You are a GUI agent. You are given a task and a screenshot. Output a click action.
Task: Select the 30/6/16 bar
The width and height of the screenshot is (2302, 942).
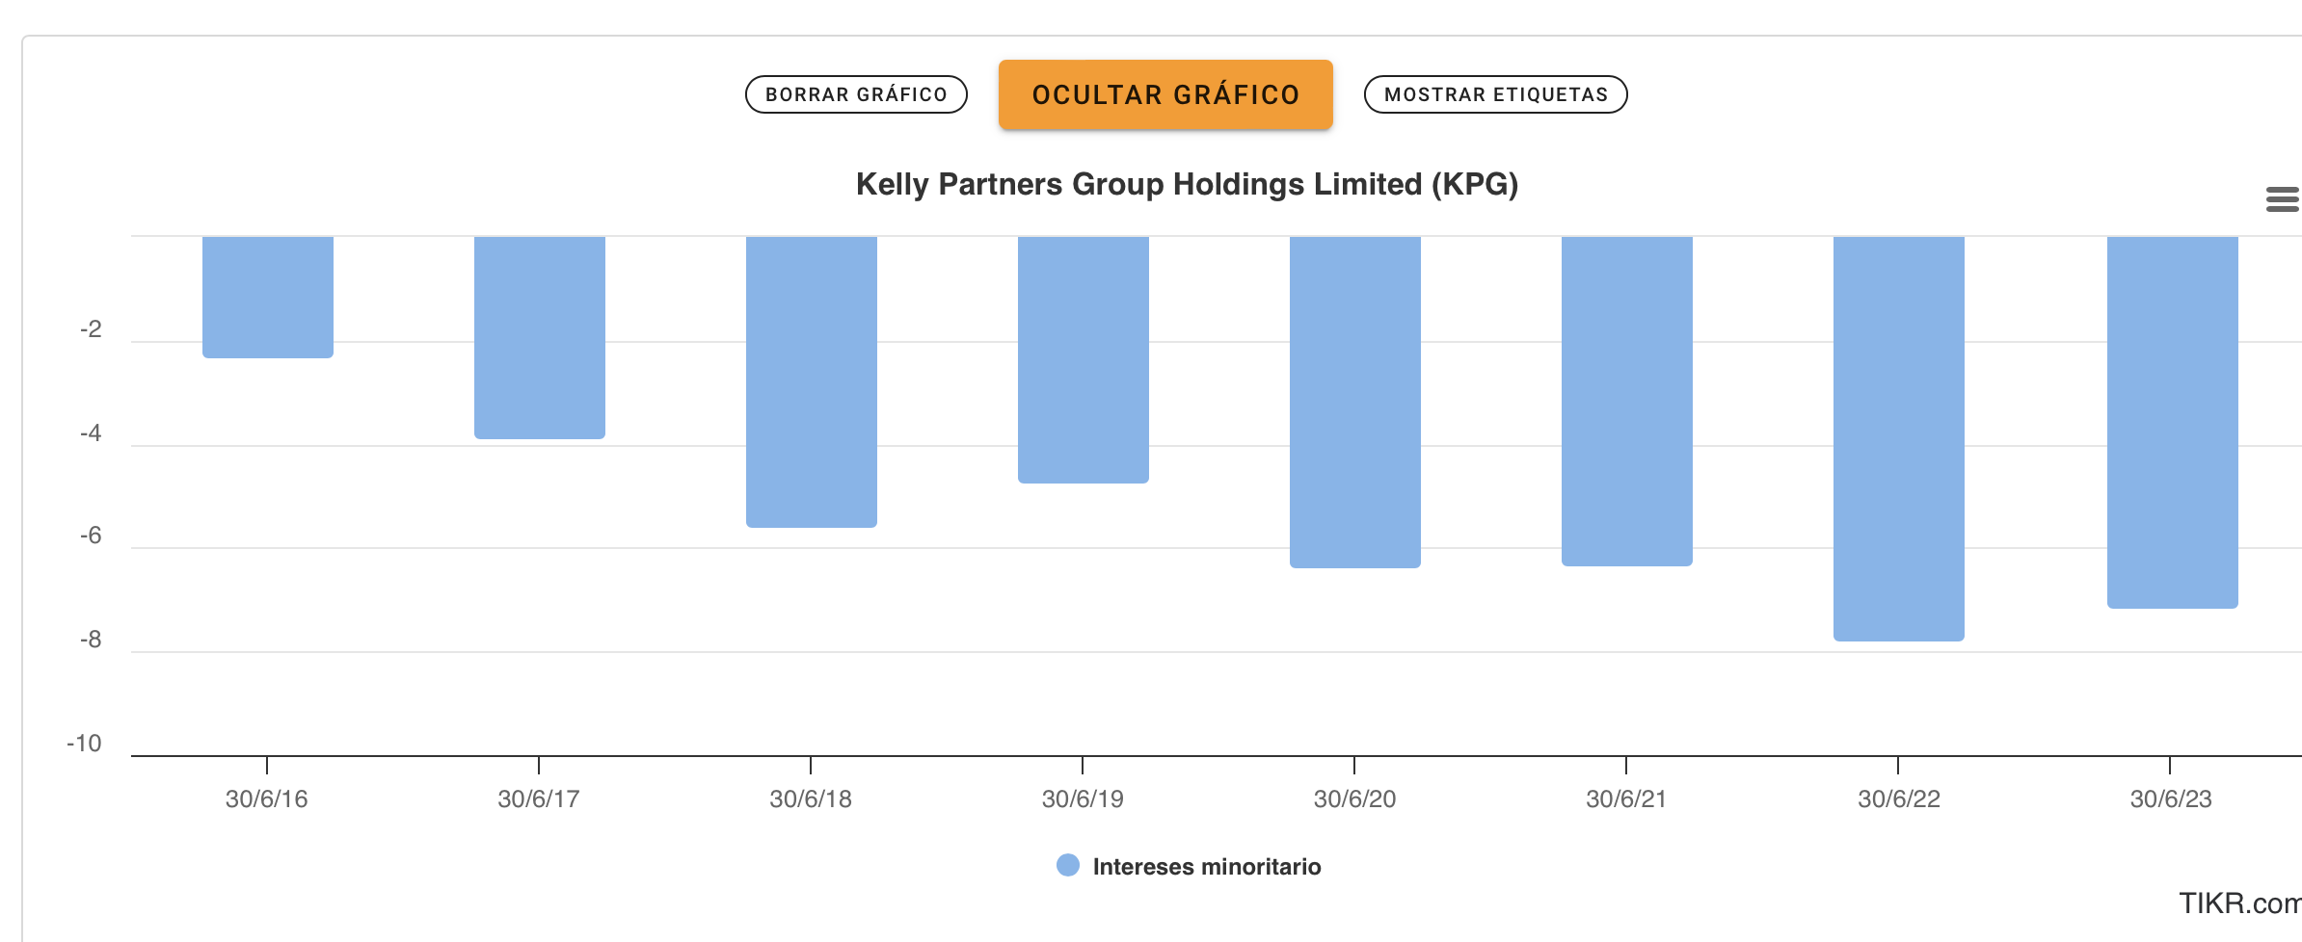pos(268,297)
